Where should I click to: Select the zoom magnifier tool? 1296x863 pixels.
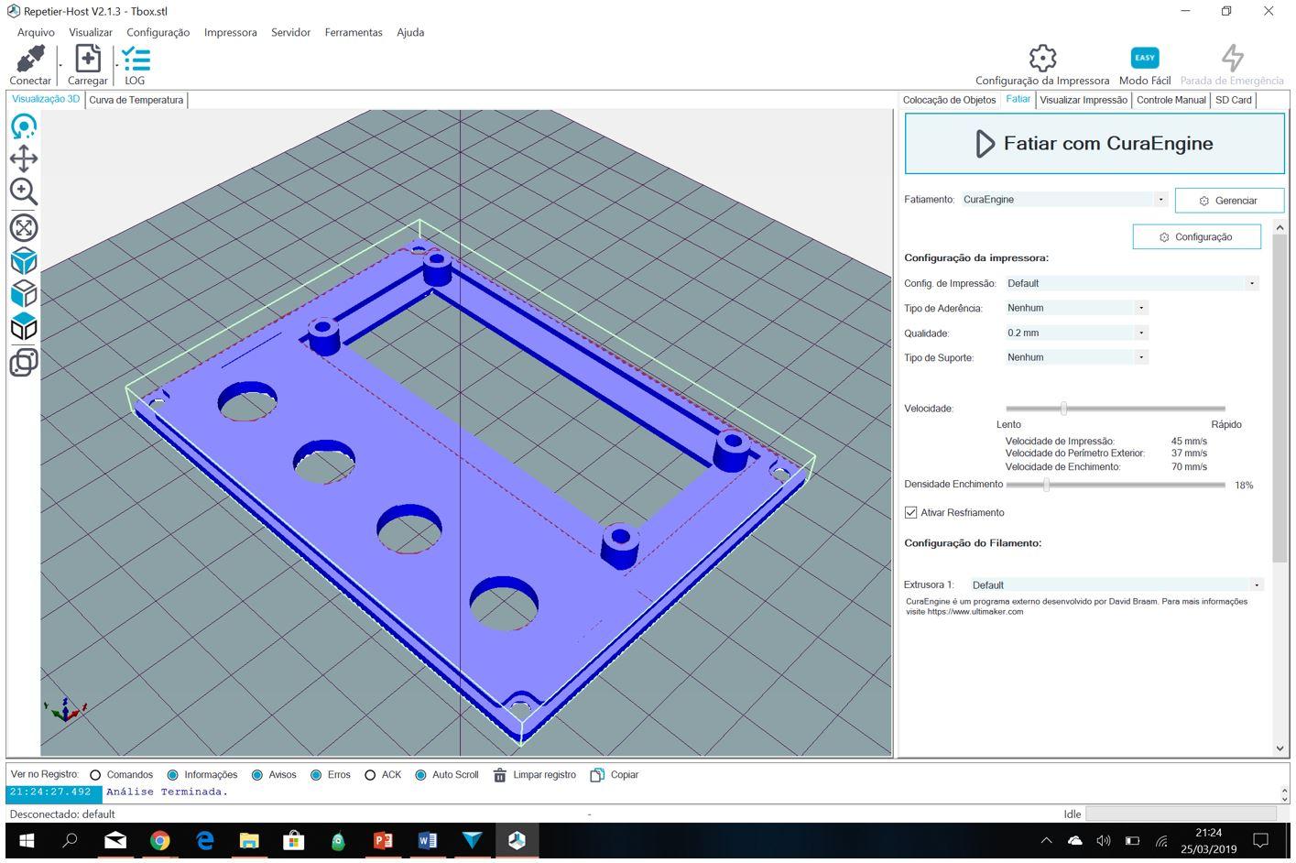[x=24, y=191]
